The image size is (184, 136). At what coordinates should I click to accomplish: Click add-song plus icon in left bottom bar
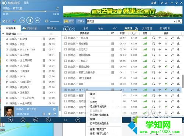click(10, 120)
